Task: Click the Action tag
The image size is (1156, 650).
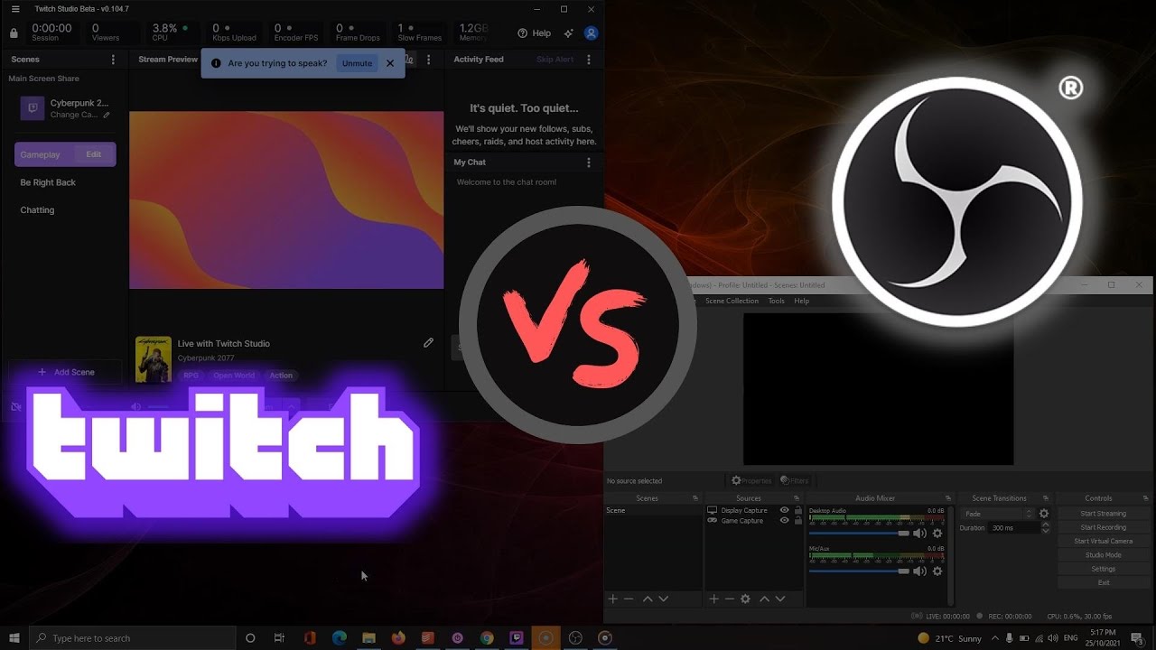Action: tap(281, 376)
